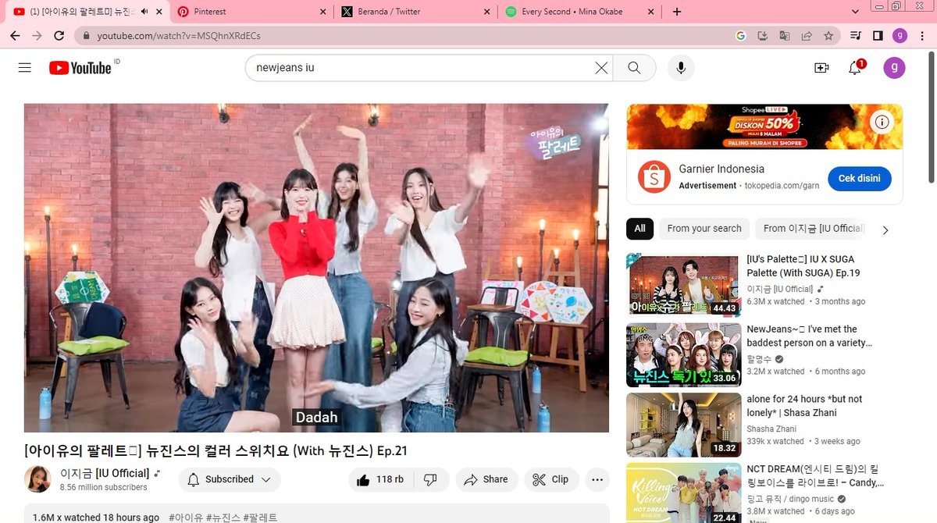Reload the page
Image resolution: width=937 pixels, height=523 pixels.
[59, 35]
